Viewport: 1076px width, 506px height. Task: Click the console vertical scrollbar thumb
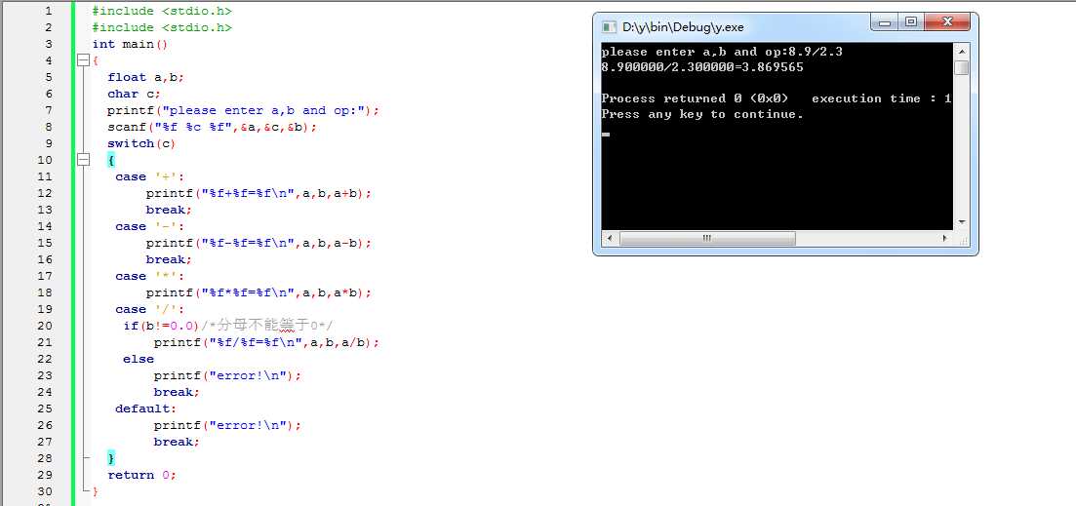click(962, 68)
